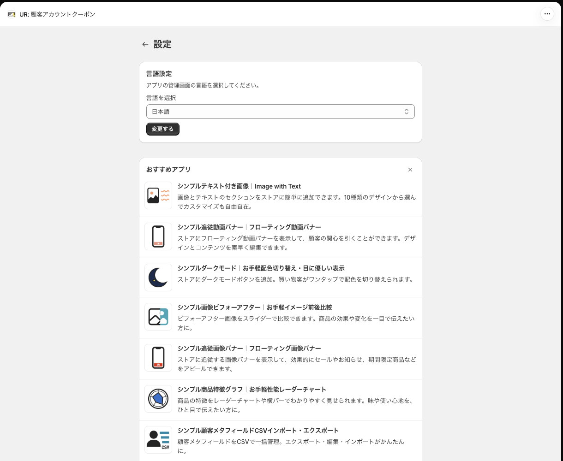Click the 言語を選択 field label
Image resolution: width=563 pixels, height=461 pixels.
point(161,98)
